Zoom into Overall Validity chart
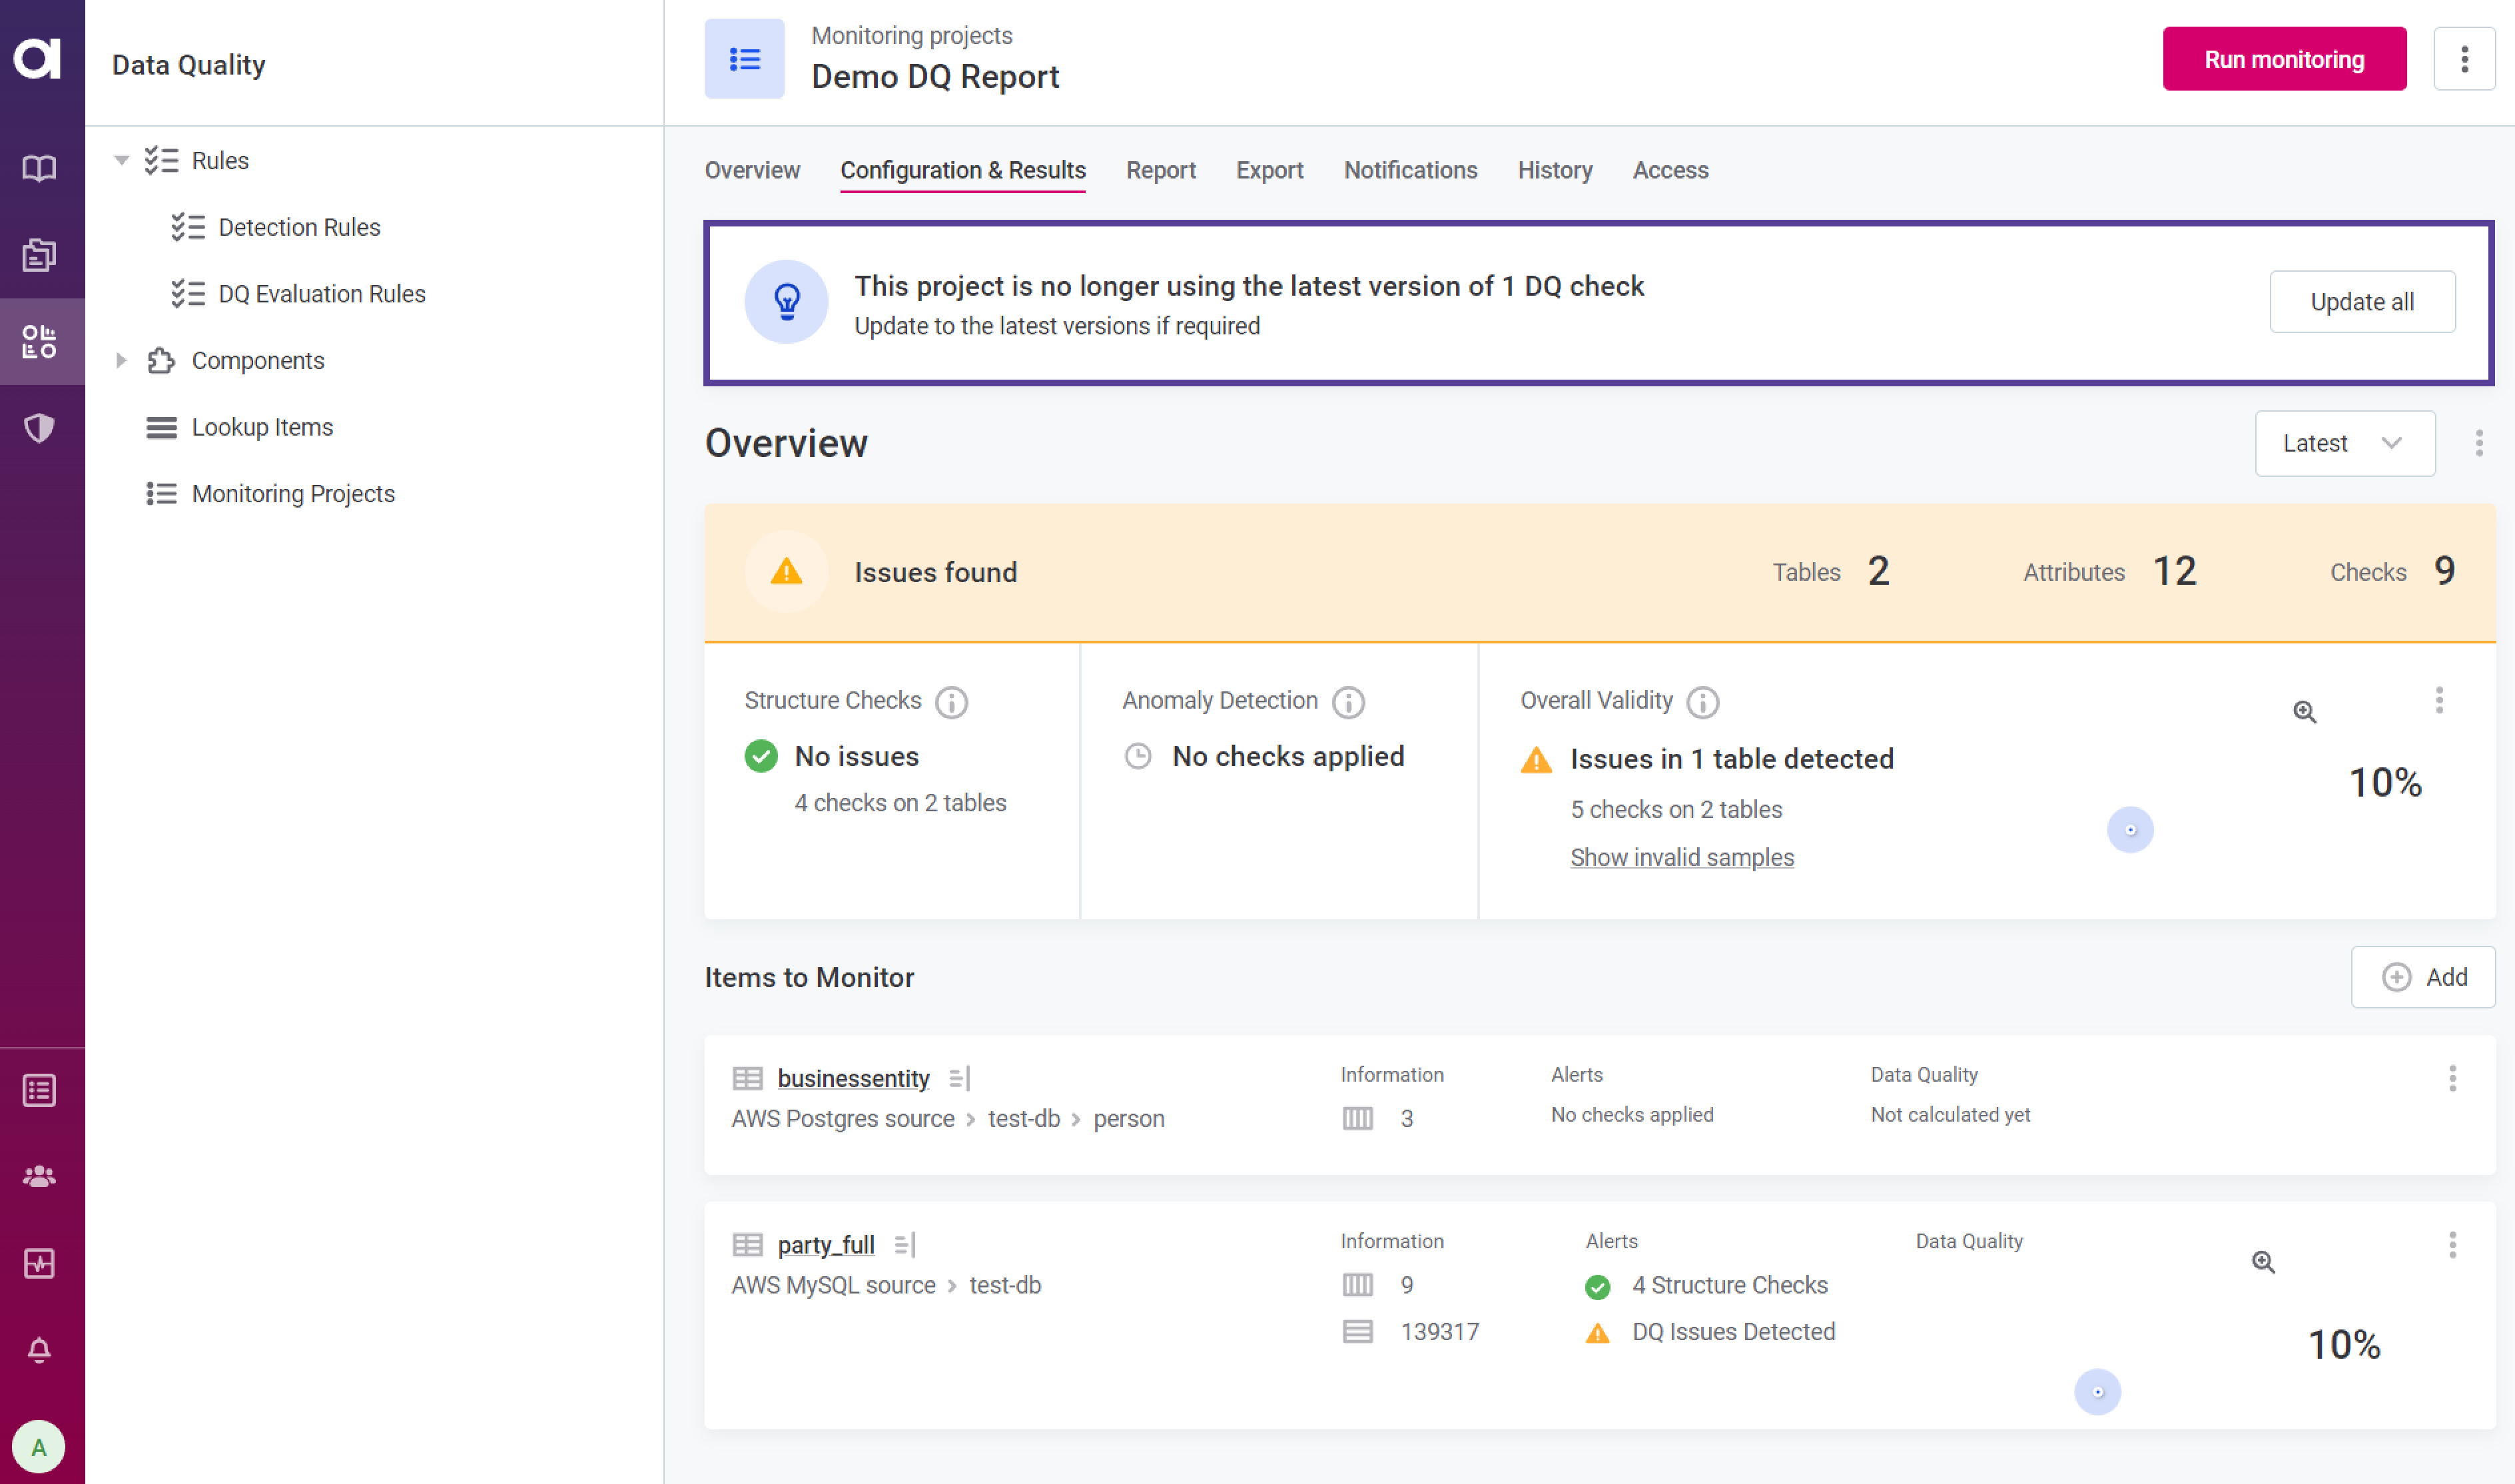Viewport: 2515px width, 1484px height. pyautogui.click(x=2304, y=711)
